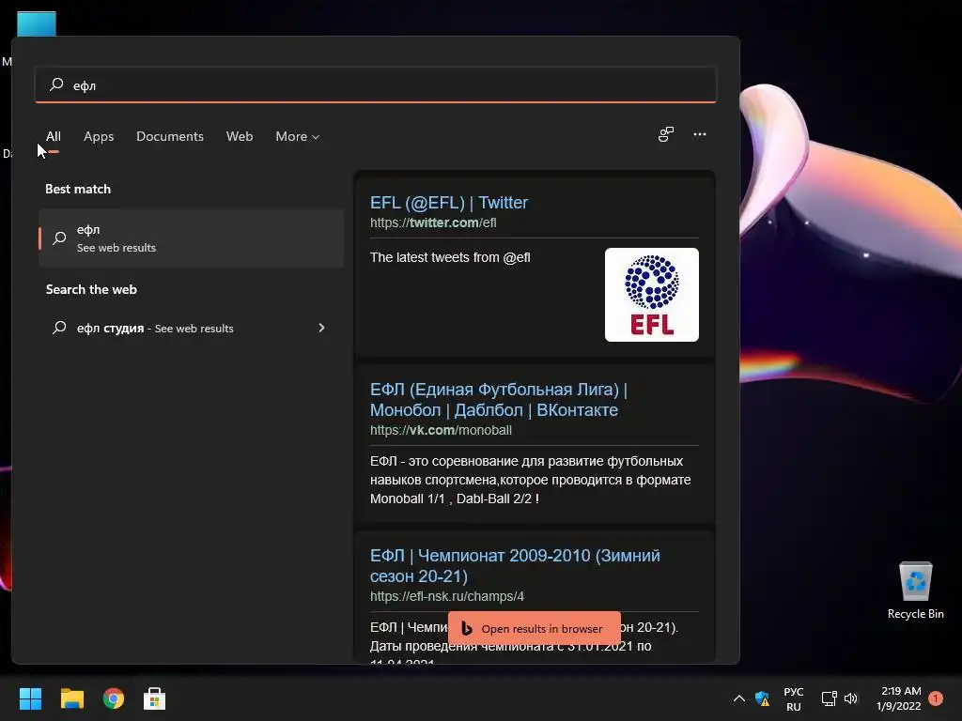This screenshot has height=721, width=962.
Task: Click Windows Security tray icon
Action: click(x=762, y=698)
